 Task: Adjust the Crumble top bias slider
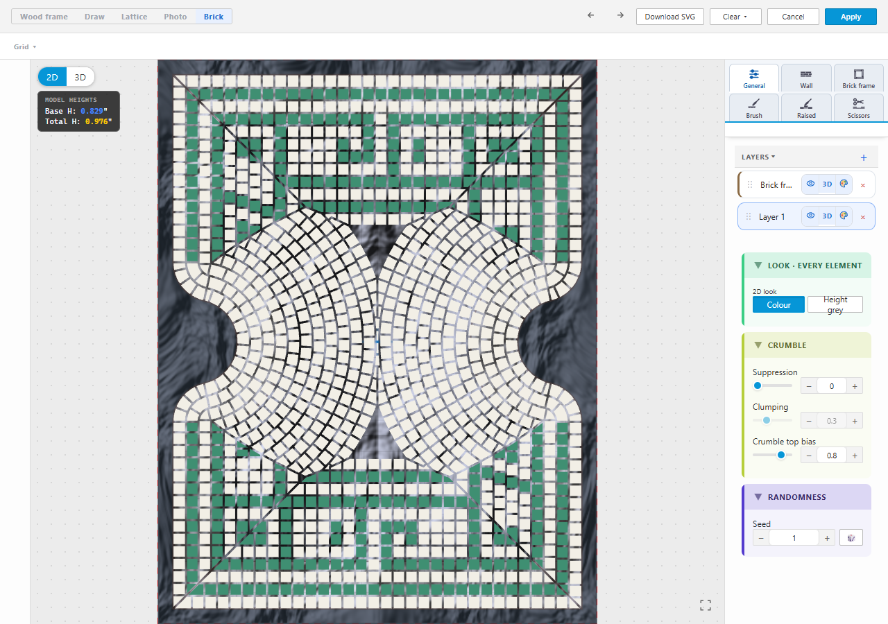[x=772, y=455]
